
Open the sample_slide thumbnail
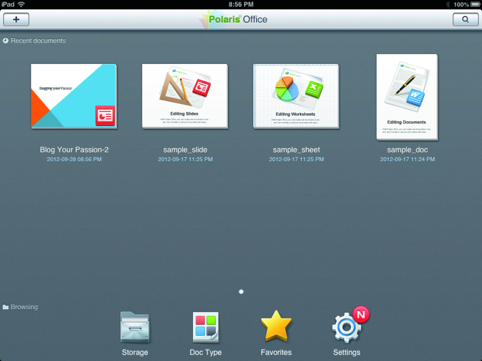[185, 96]
